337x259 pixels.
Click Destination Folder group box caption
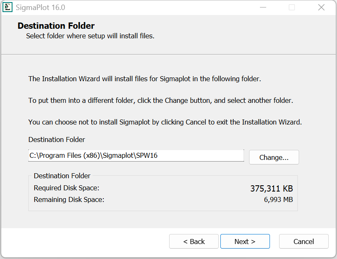(x=62, y=176)
